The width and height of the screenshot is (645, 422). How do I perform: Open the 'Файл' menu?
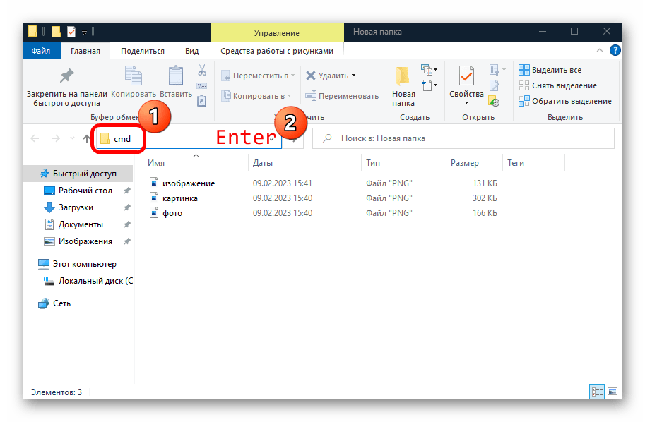[42, 51]
